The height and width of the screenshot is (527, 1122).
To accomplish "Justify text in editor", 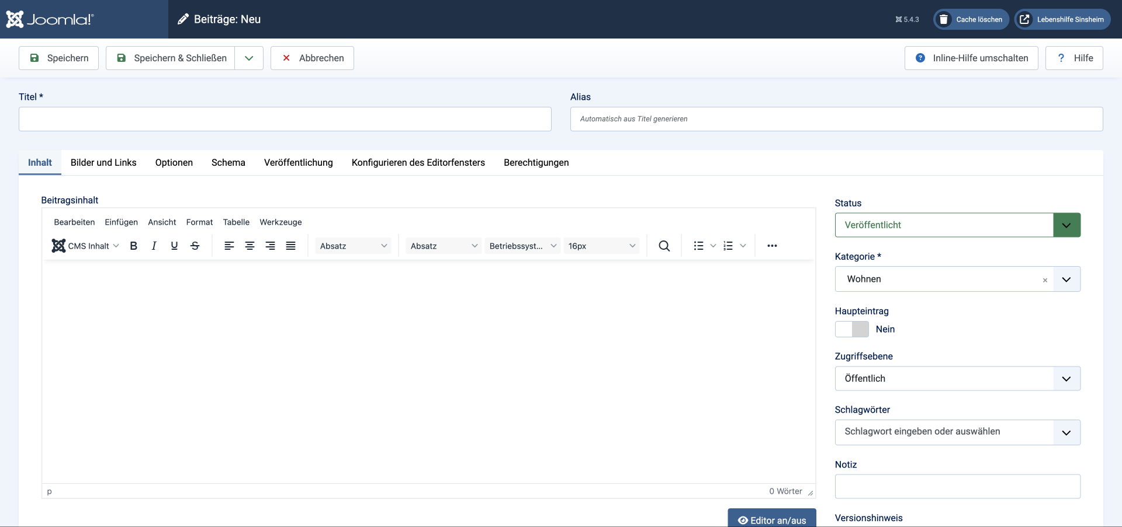I will coord(290,246).
